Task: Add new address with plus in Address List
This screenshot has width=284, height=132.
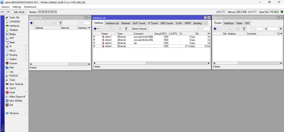Action: pos(31,23)
